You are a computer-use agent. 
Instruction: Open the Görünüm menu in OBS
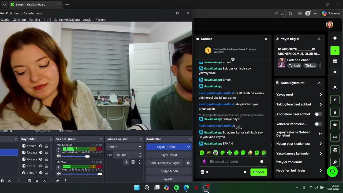click(x=19, y=20)
